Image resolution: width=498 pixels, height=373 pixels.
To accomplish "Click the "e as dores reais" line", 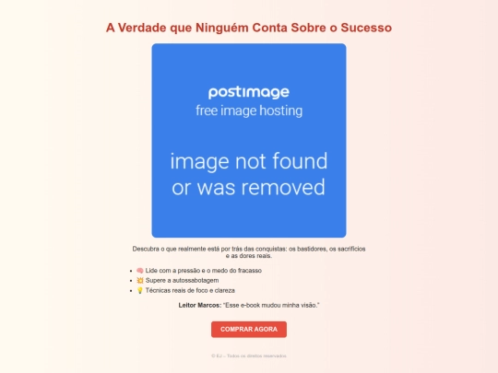I will 249,256.
